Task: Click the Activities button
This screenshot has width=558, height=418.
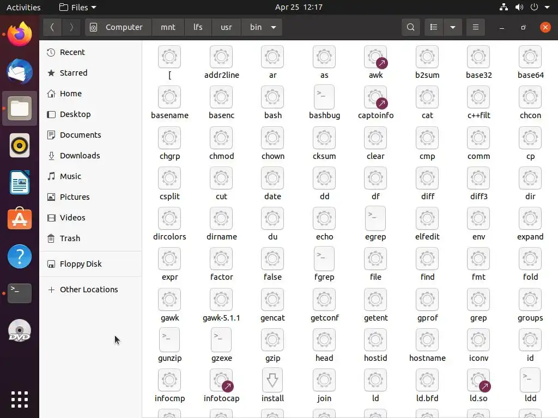Action: point(23,7)
